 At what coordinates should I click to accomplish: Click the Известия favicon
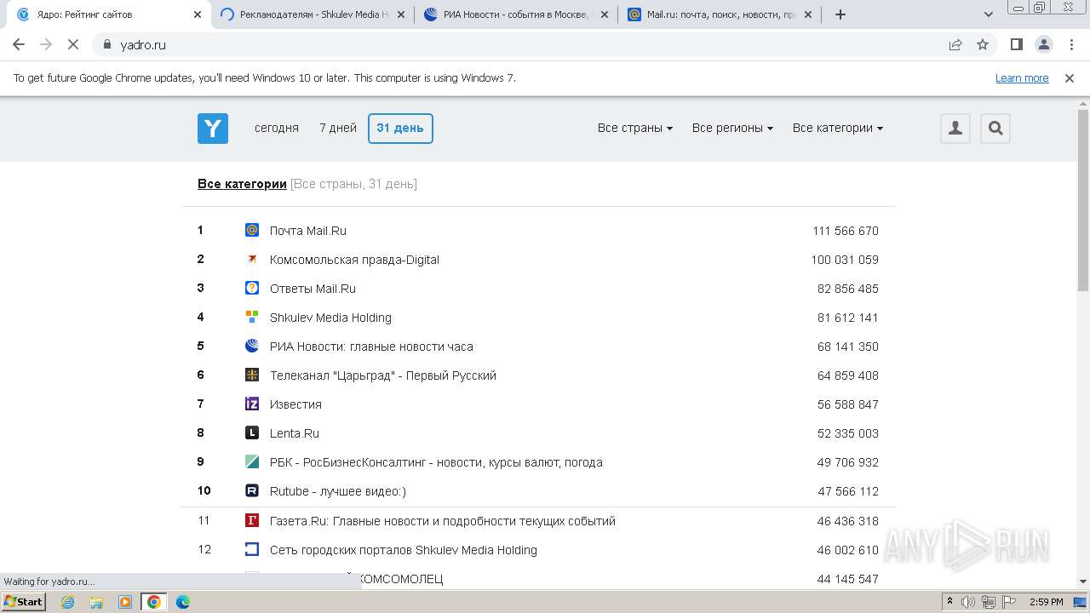pyautogui.click(x=252, y=404)
